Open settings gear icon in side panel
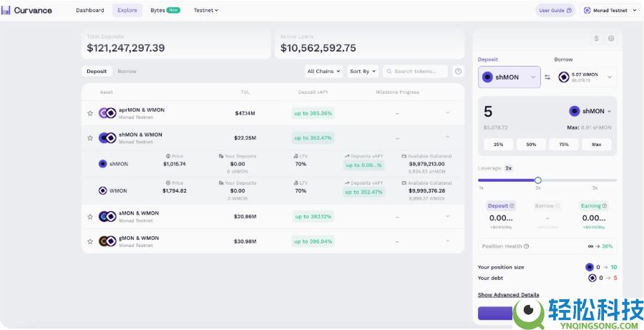Screen dimensions: 644x330 [610, 39]
